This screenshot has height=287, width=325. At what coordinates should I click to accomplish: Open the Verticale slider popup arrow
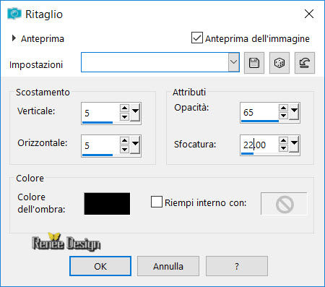pos(135,112)
